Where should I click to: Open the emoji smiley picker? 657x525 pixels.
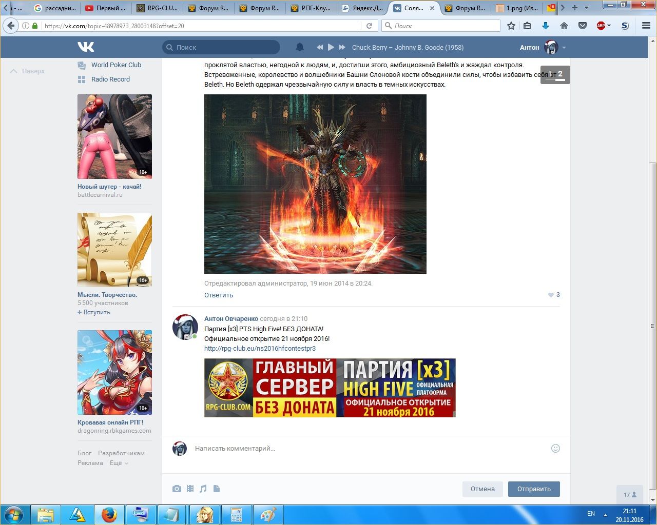click(555, 448)
